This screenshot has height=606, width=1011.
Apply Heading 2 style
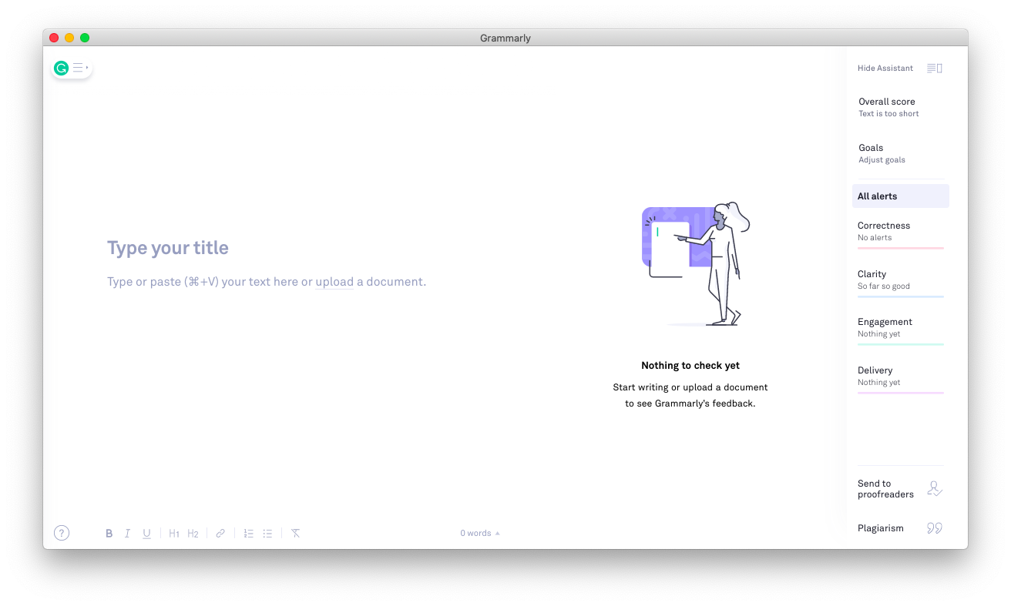coord(193,533)
